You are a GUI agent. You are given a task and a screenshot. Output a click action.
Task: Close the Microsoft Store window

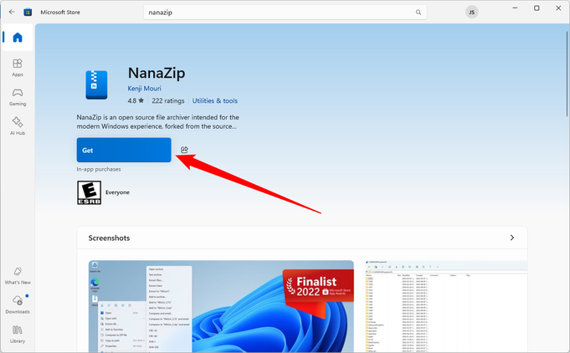click(x=558, y=8)
